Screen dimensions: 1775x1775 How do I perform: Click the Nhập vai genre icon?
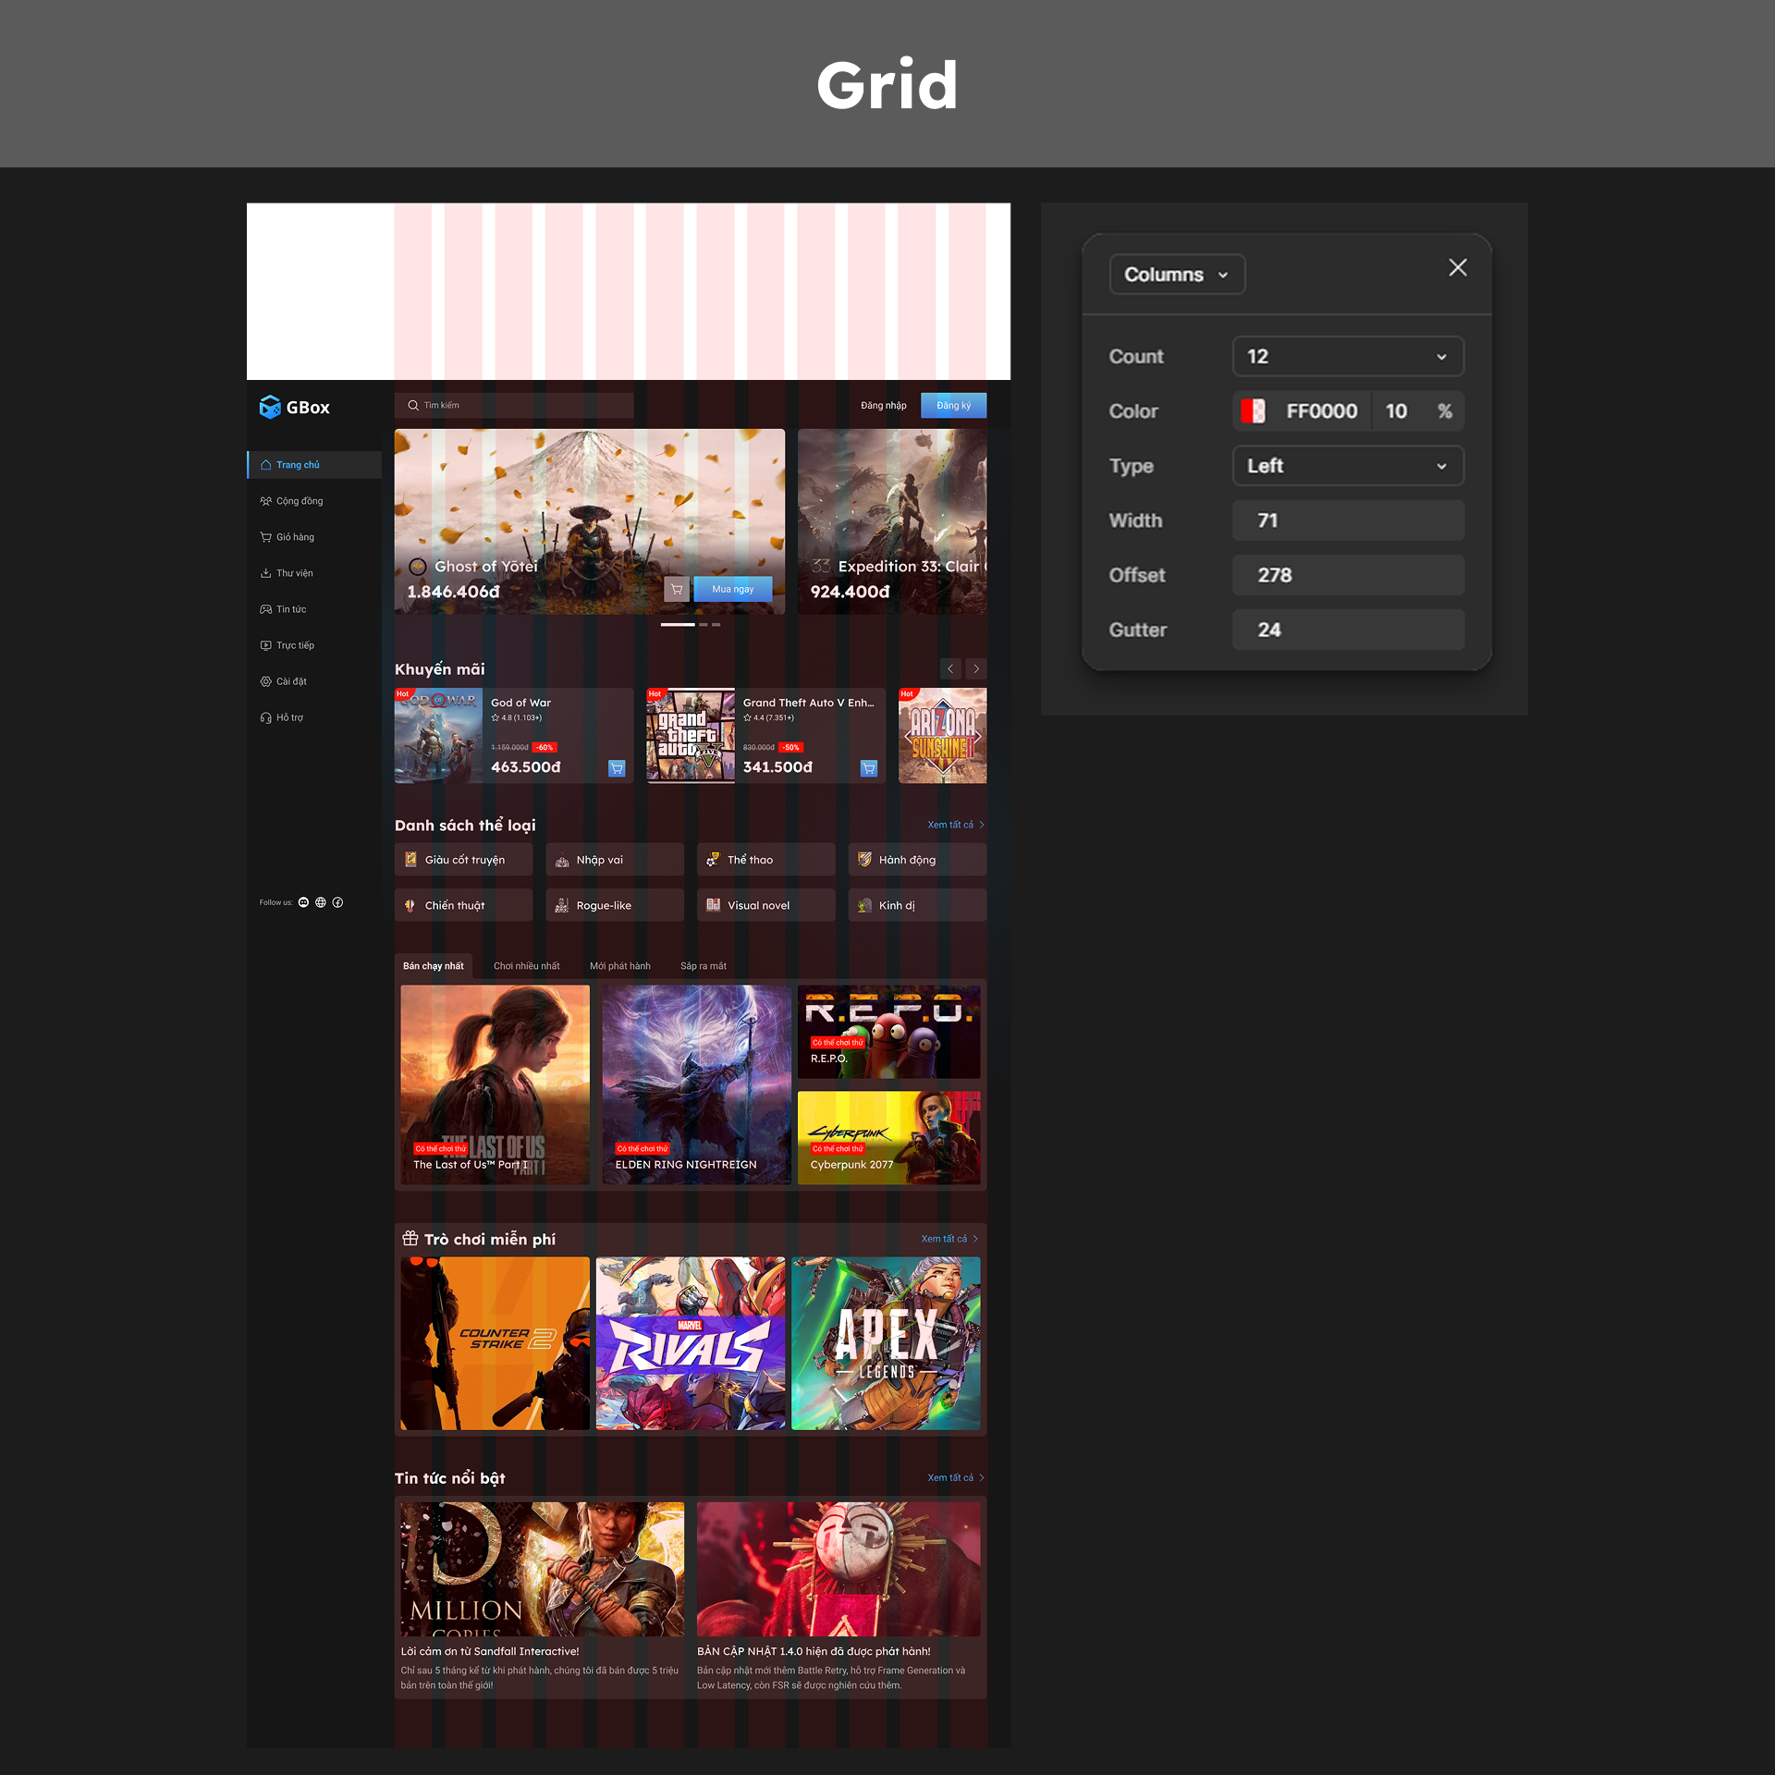pyautogui.click(x=562, y=860)
